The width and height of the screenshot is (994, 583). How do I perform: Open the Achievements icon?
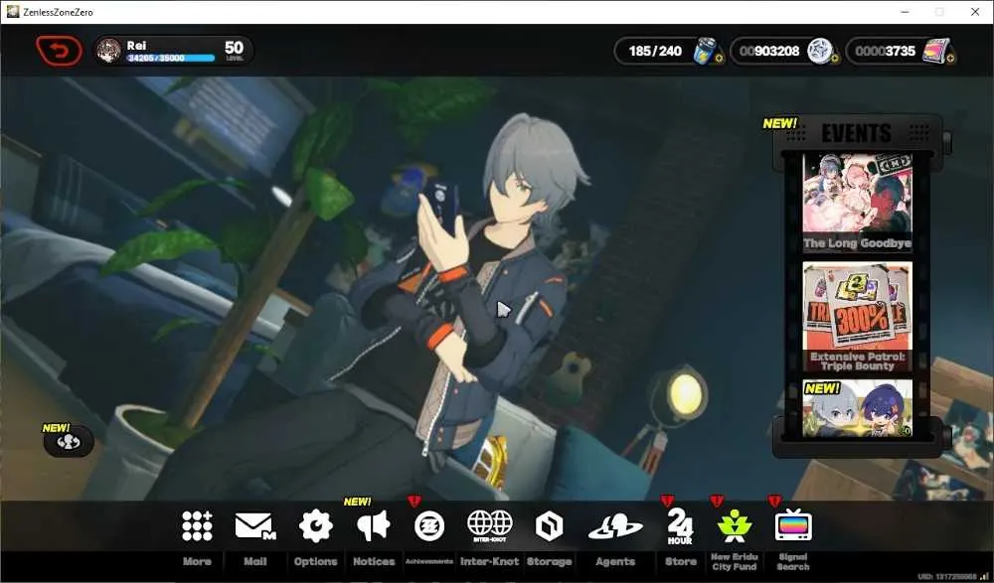pyautogui.click(x=429, y=526)
